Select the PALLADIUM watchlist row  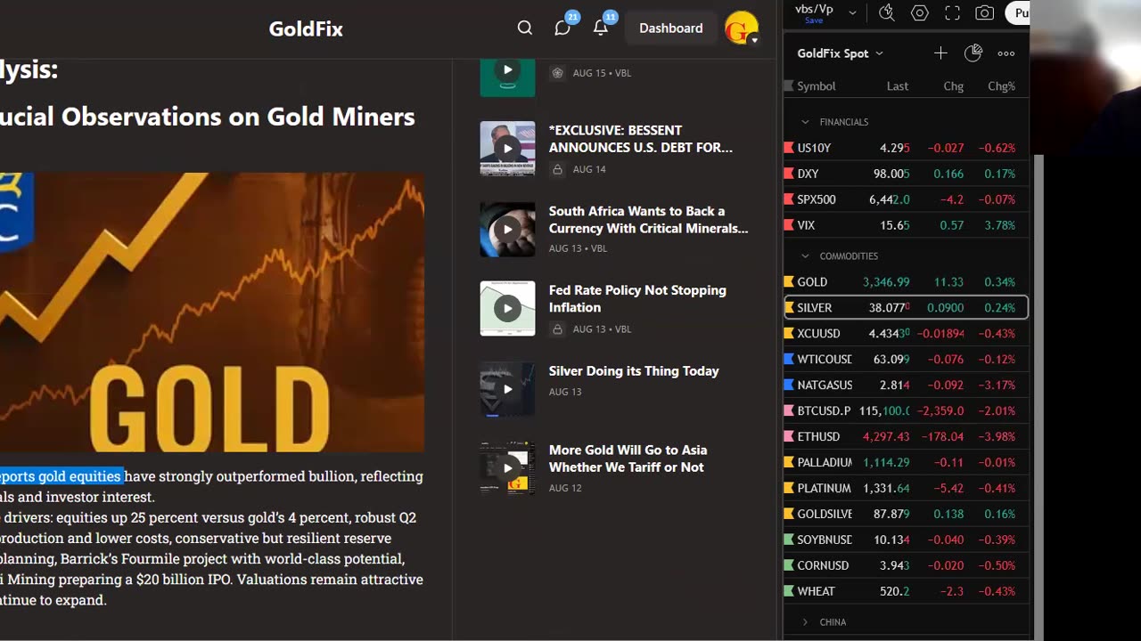906,463
